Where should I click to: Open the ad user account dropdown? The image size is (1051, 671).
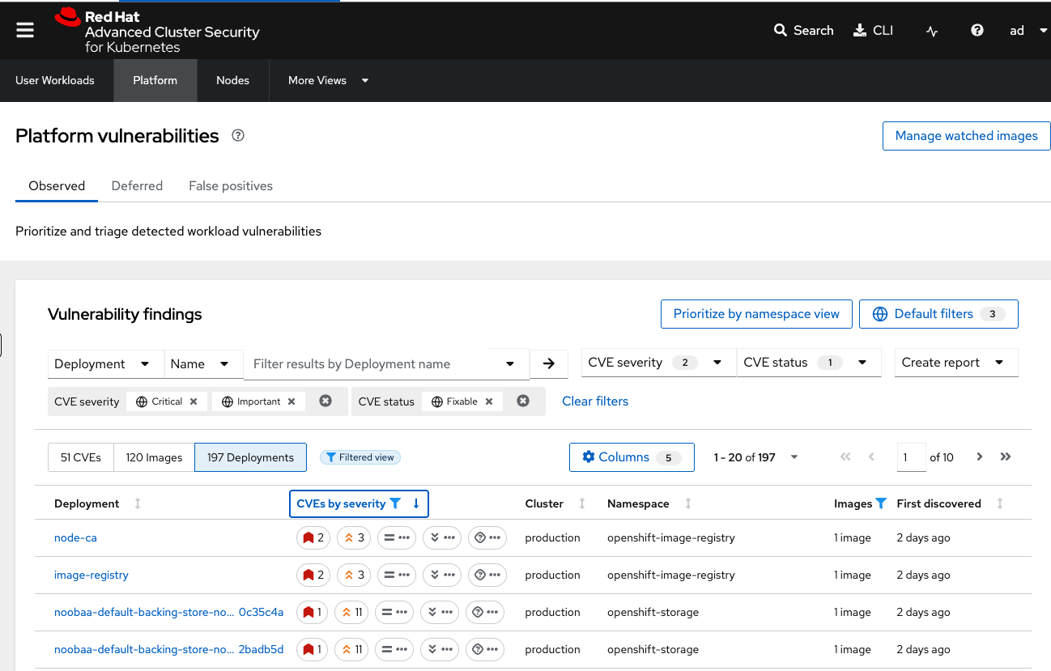pyautogui.click(x=1027, y=30)
